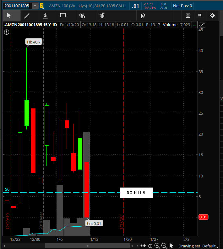Click the O: 13.18 open value
The image size is (223, 249).
click(x=89, y=25)
